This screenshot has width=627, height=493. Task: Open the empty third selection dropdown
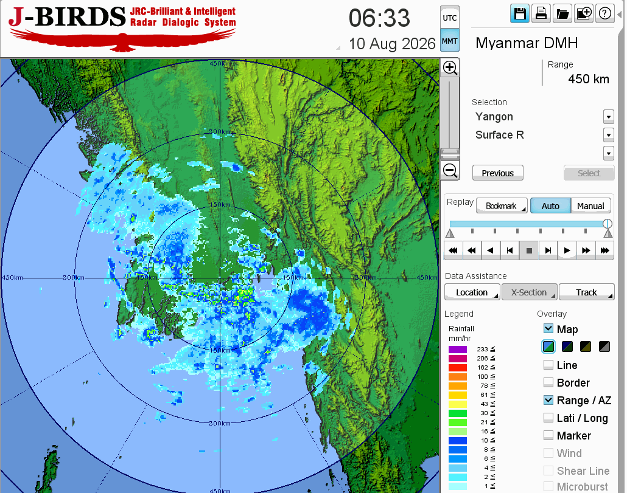608,153
